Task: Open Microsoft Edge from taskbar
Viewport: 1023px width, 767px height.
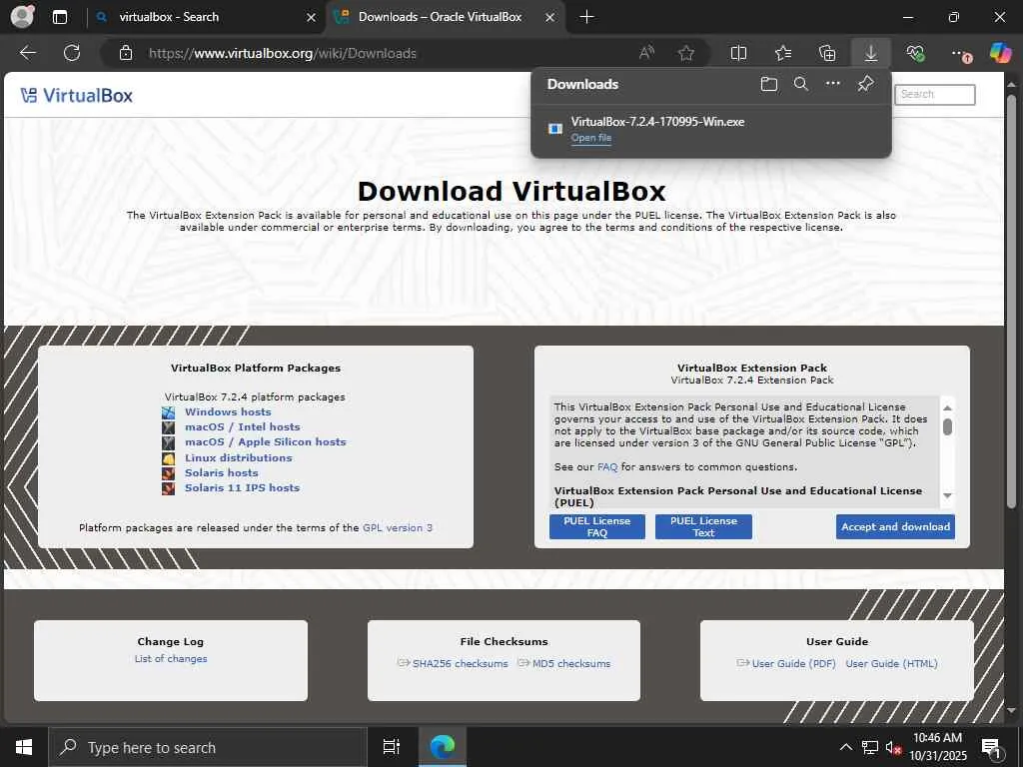Action: pos(443,747)
